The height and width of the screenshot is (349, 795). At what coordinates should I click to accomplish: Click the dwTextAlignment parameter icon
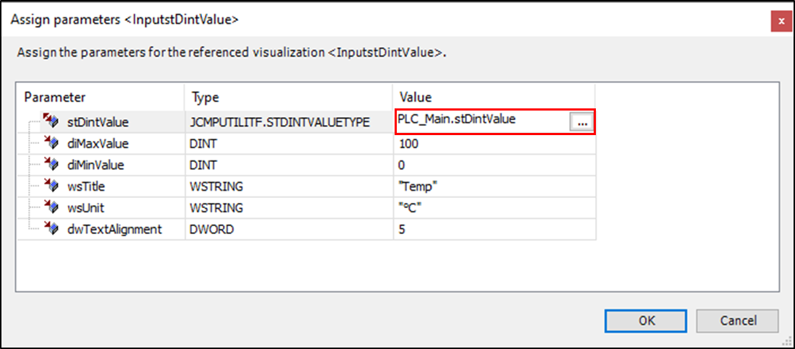coord(51,229)
